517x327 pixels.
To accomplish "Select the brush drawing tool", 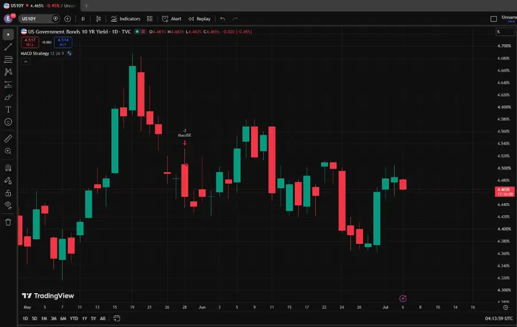I will (8, 97).
